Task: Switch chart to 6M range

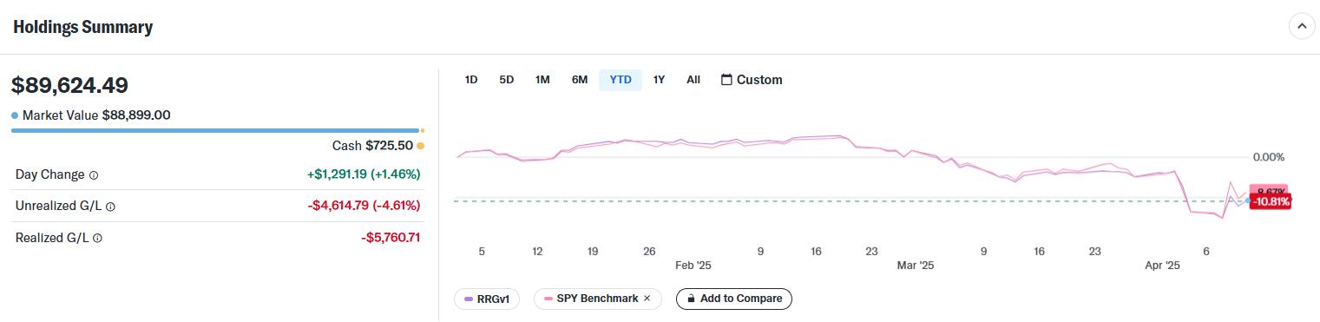Action: pos(580,80)
